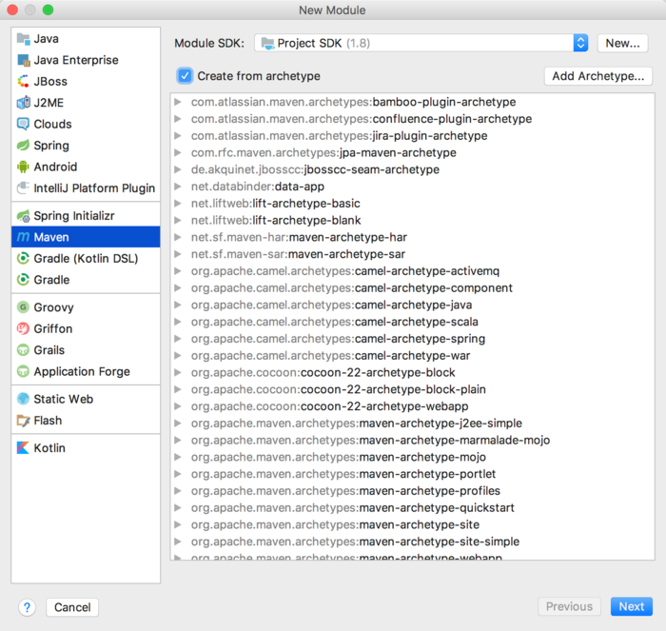Click the Grails icon
Screen dimensions: 666x631
tap(23, 350)
